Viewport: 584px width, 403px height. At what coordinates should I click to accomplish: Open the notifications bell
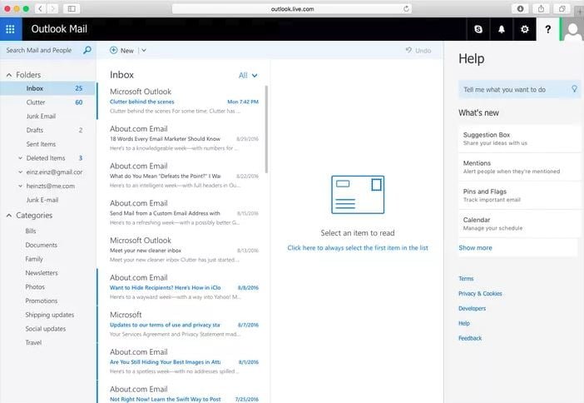(502, 29)
